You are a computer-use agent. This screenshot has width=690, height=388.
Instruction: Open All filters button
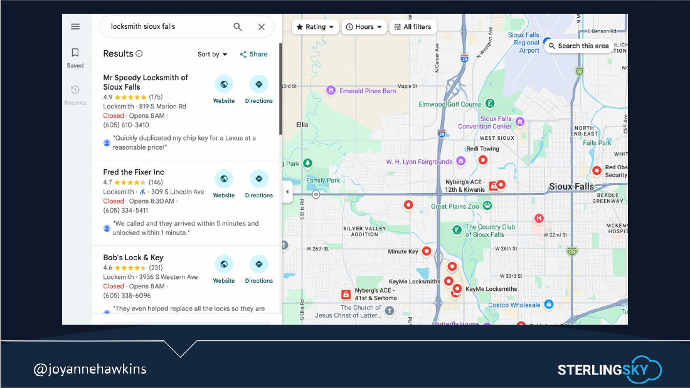click(x=413, y=27)
